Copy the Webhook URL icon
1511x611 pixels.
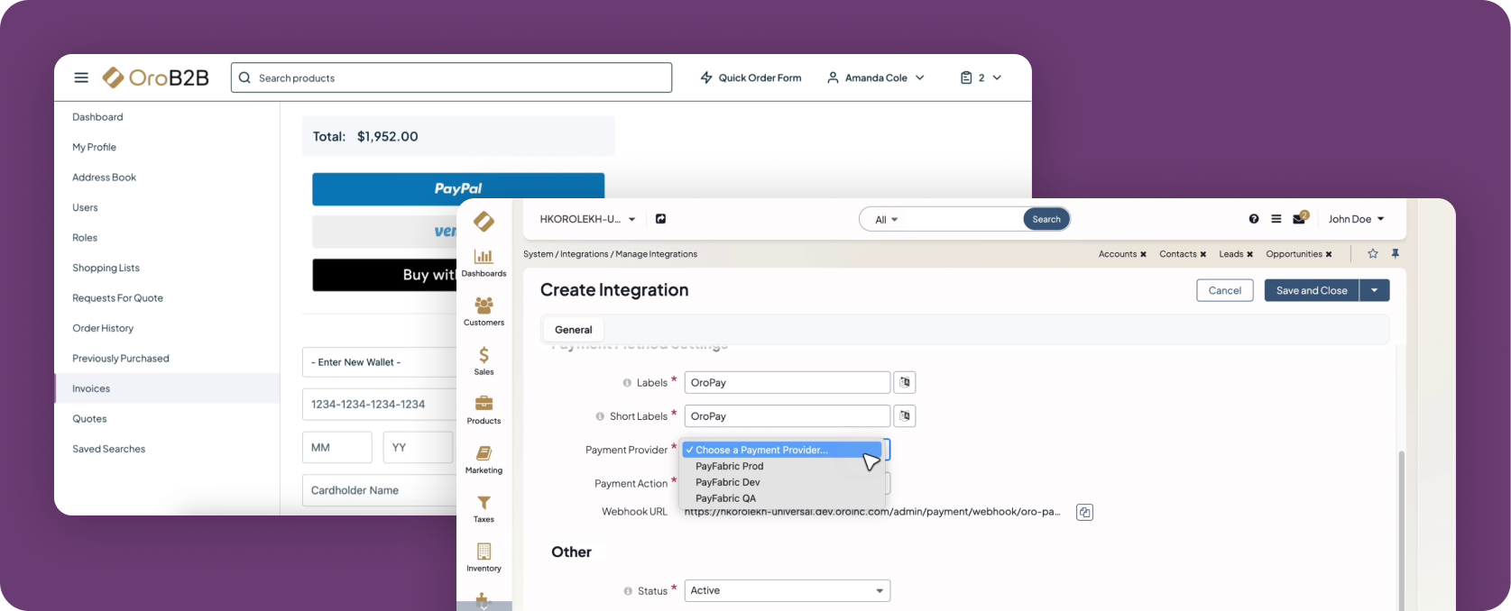pyautogui.click(x=1085, y=512)
